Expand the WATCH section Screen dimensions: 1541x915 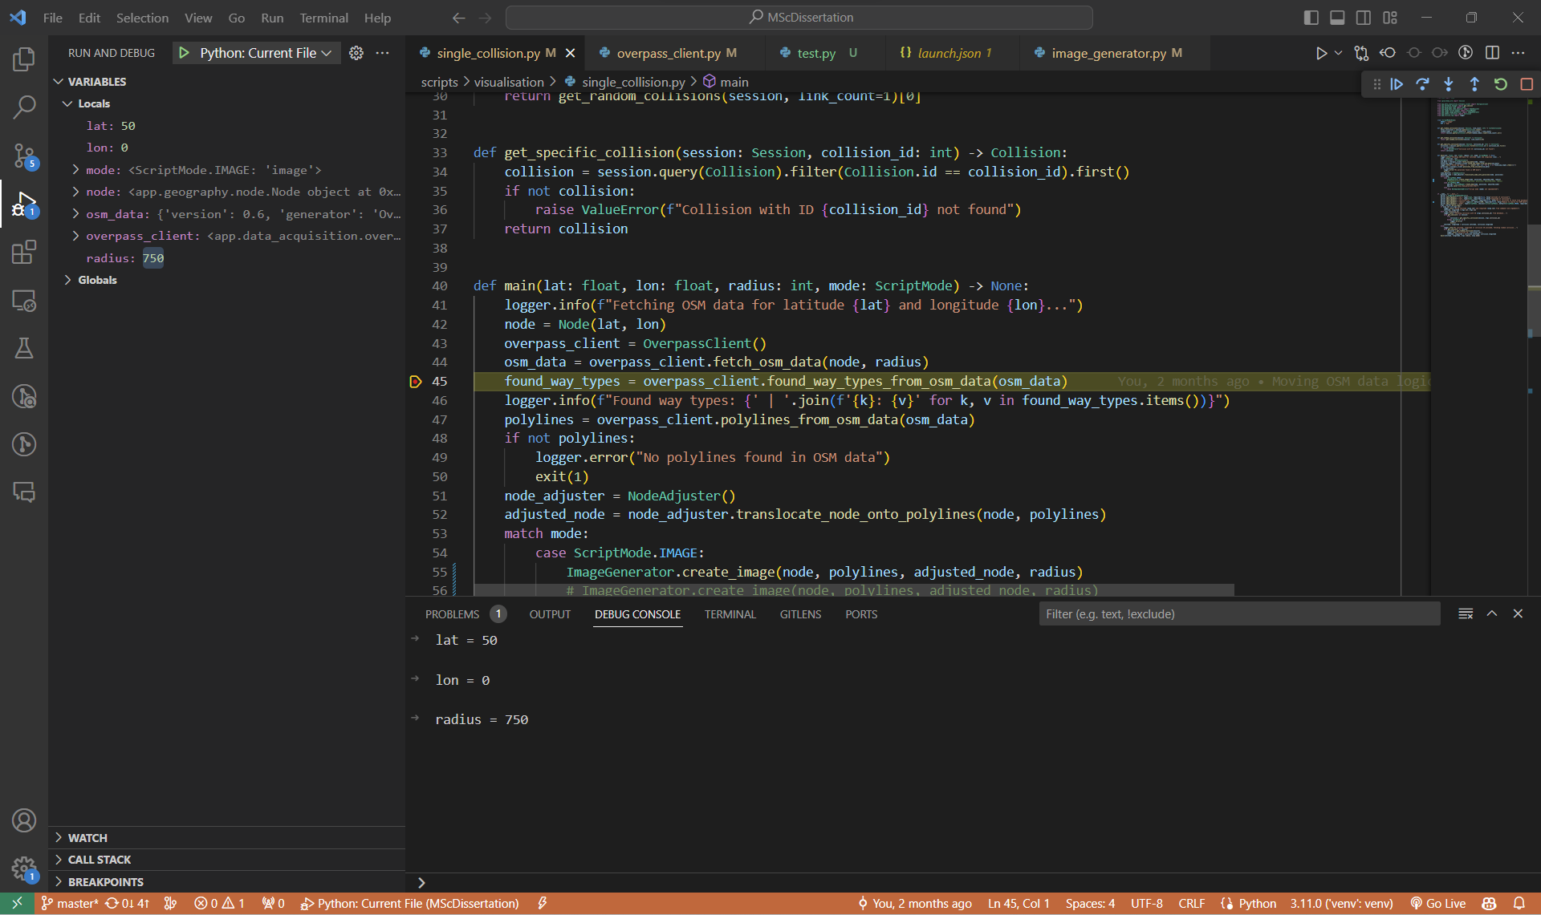226,837
